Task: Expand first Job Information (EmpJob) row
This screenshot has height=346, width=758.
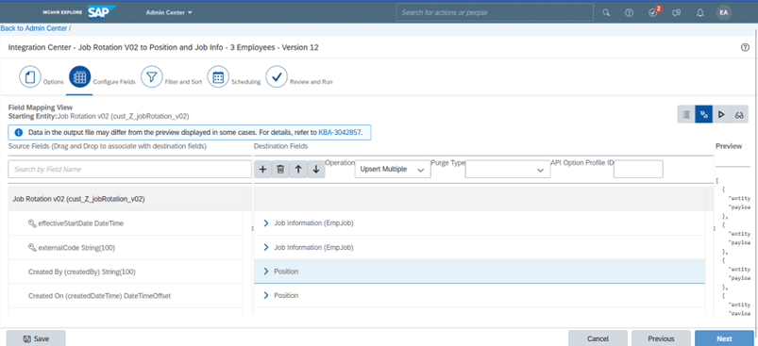Action: coord(266,222)
